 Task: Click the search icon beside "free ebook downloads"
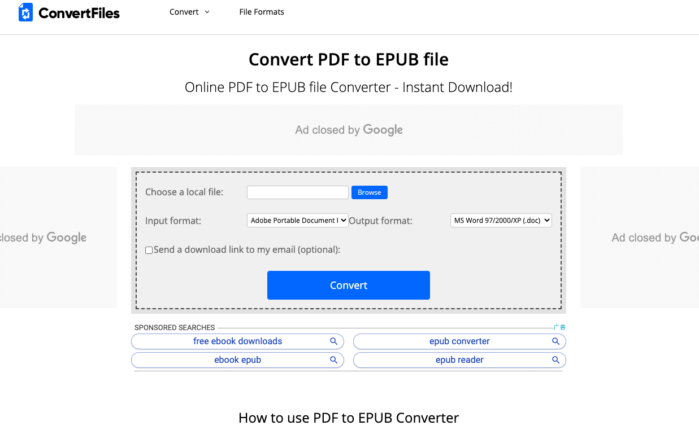(334, 341)
